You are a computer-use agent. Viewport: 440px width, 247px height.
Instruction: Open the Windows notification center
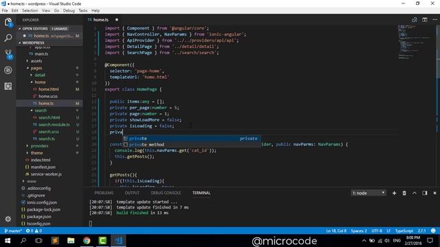430,241
